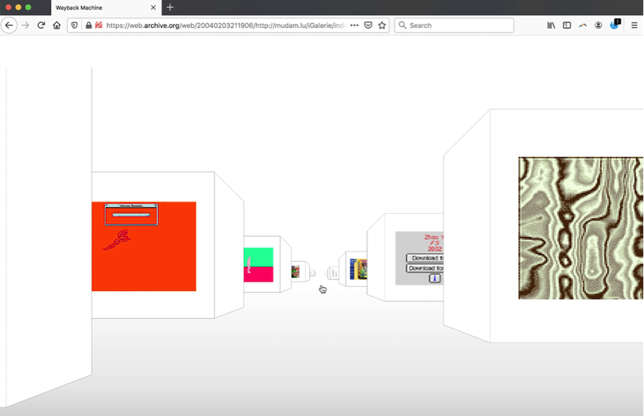Click the green fullscreen window button
The height and width of the screenshot is (416, 644).
[28, 7]
